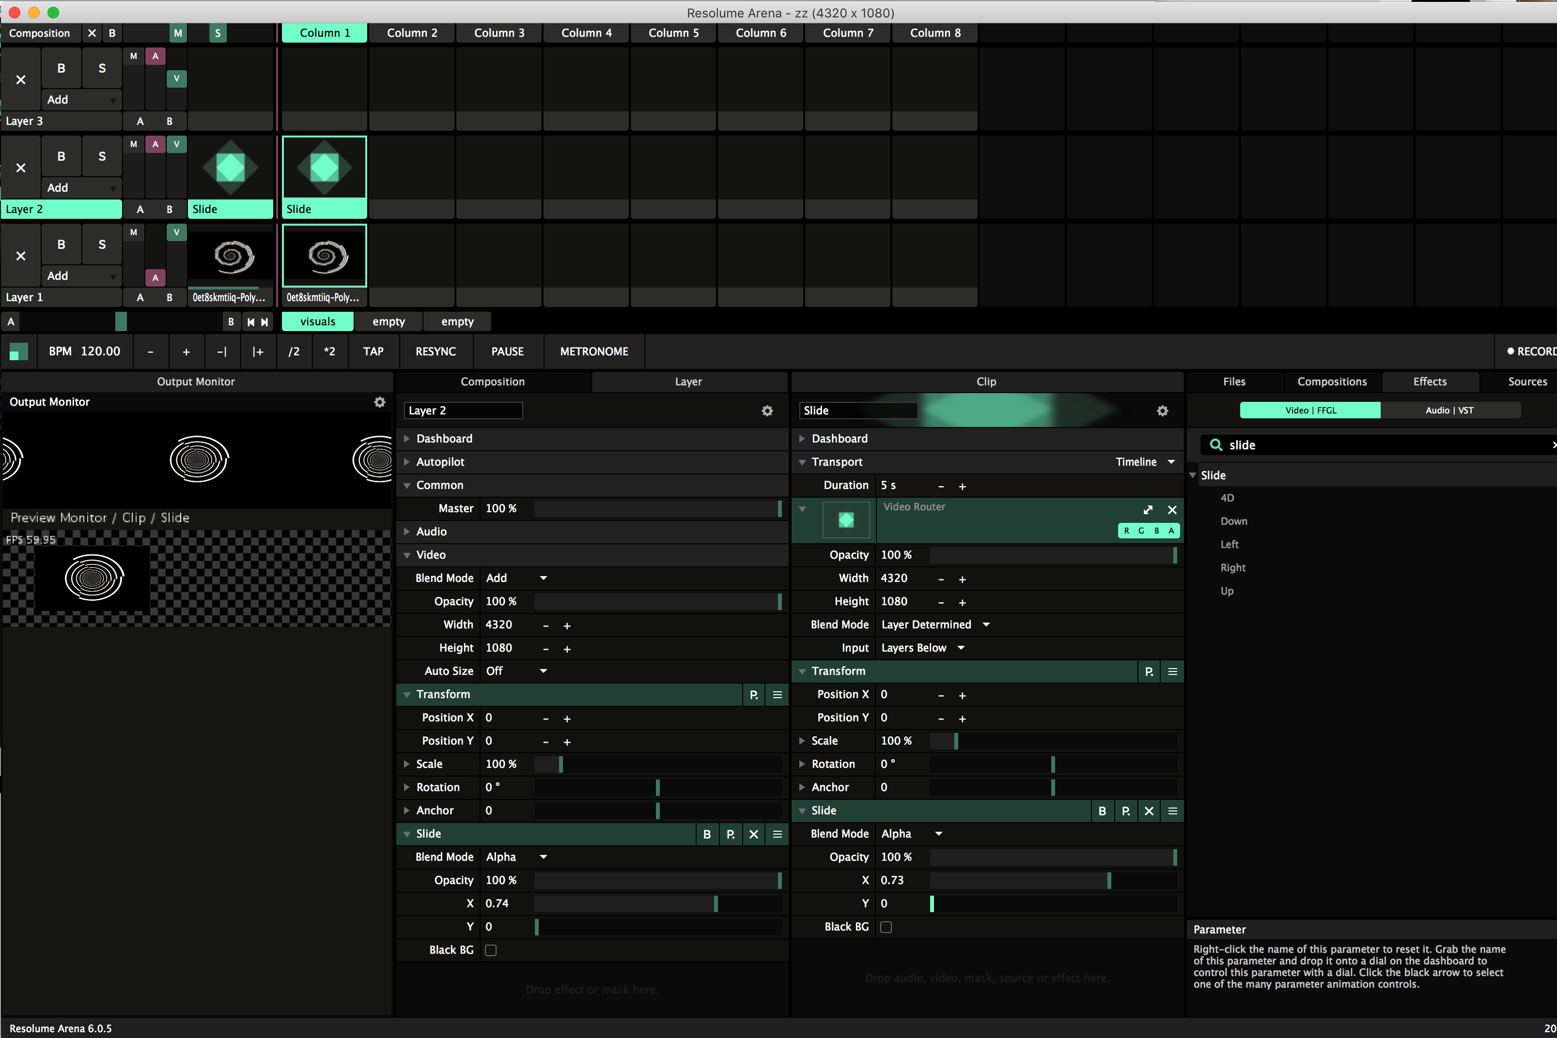Enable Black BG in the clip Slide effect
This screenshot has height=1038, width=1557.
pos(886,927)
